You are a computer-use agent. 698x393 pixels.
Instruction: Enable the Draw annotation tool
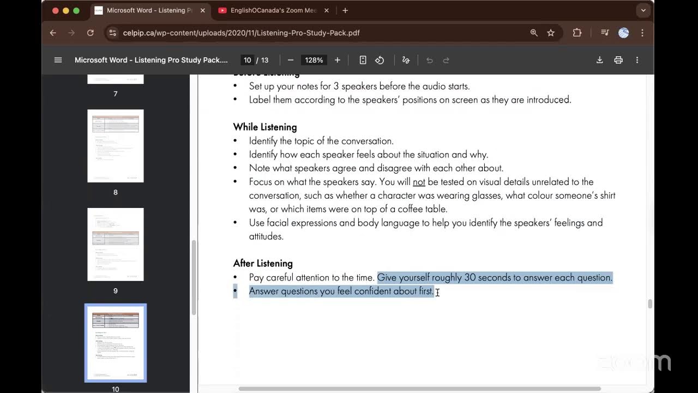pyautogui.click(x=406, y=60)
